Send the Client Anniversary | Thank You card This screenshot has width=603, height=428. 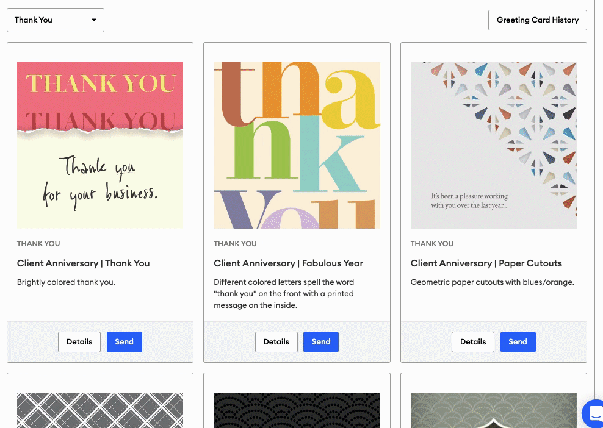tap(125, 342)
